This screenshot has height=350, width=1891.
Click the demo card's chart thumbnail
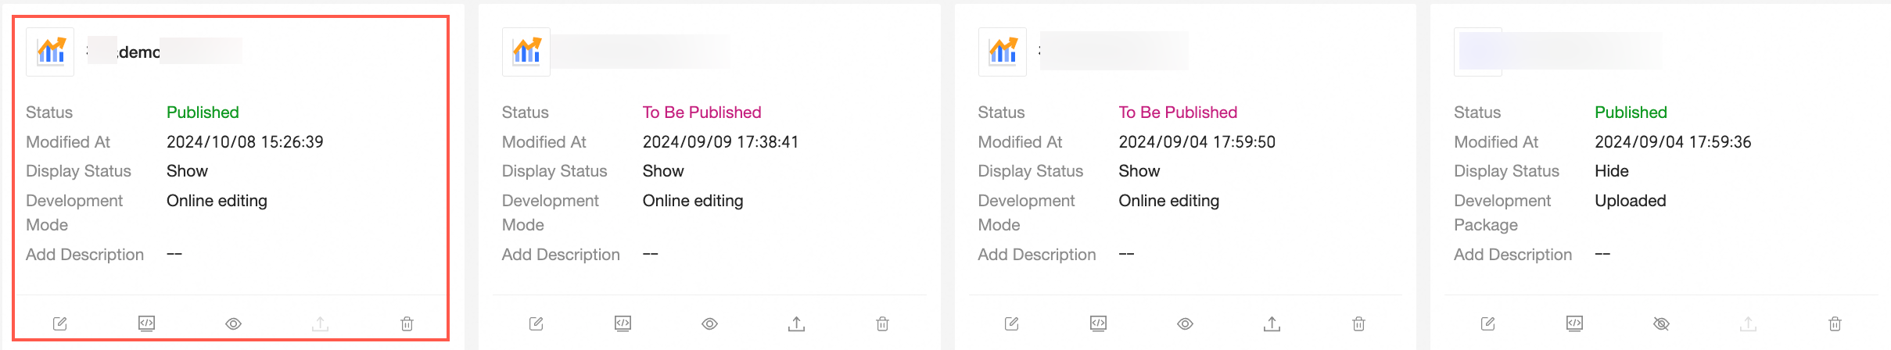point(51,52)
